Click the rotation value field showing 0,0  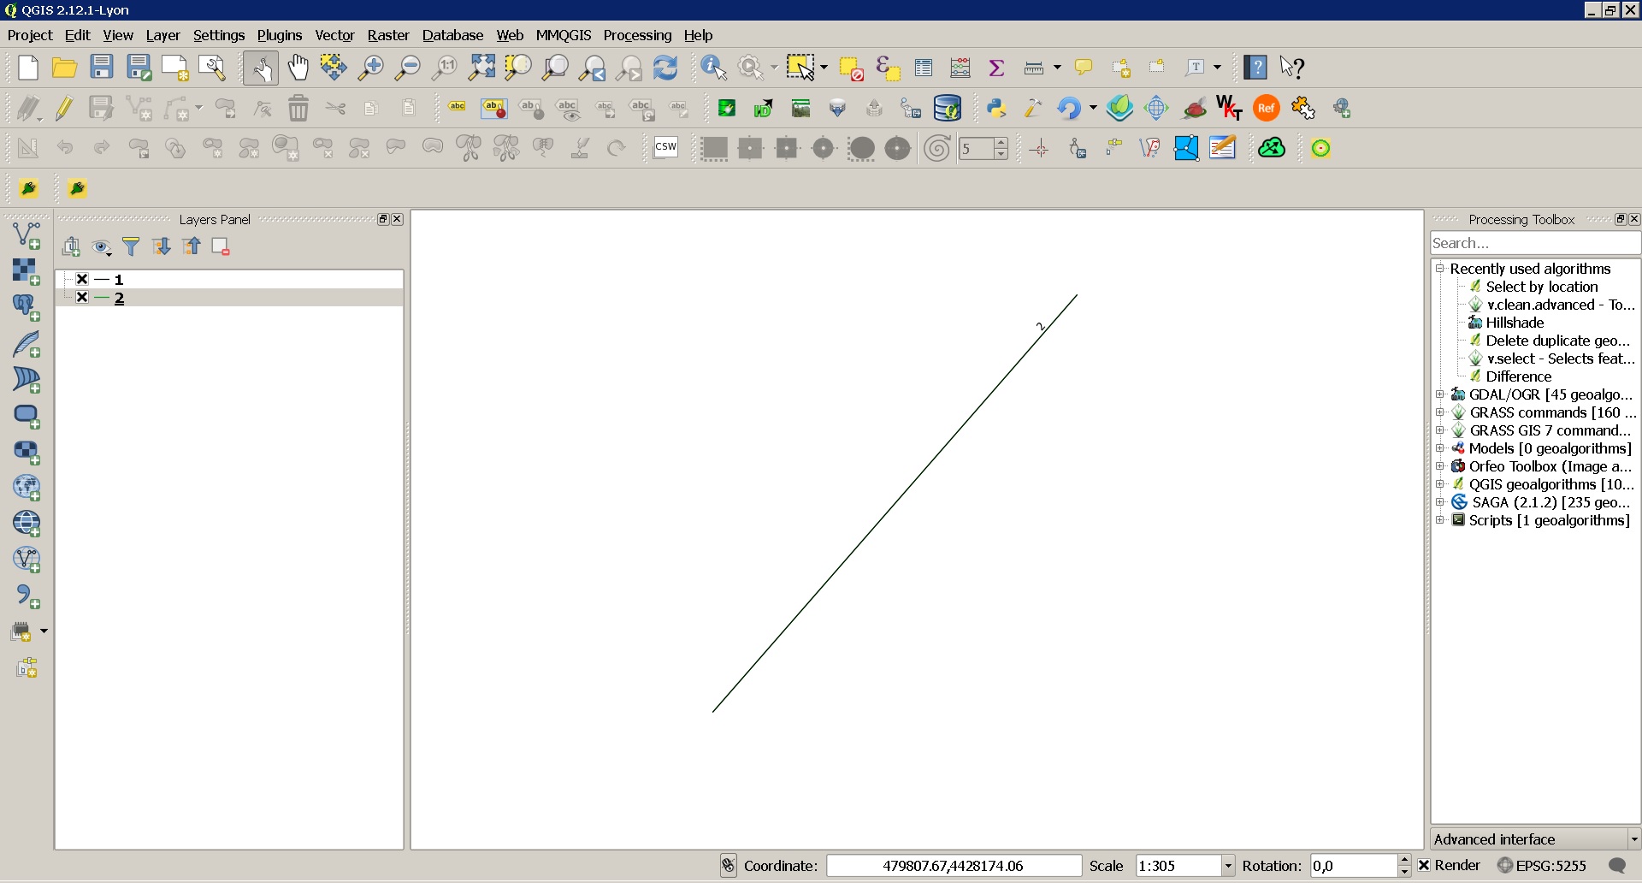(x=1354, y=866)
